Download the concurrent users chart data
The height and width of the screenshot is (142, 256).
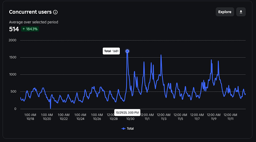tap(241, 12)
